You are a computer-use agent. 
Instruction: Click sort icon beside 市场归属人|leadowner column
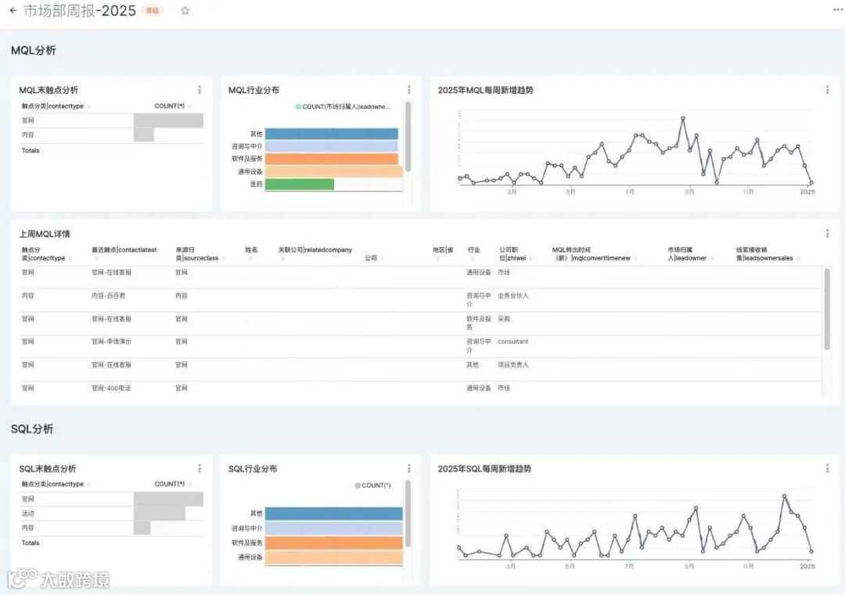point(712,259)
